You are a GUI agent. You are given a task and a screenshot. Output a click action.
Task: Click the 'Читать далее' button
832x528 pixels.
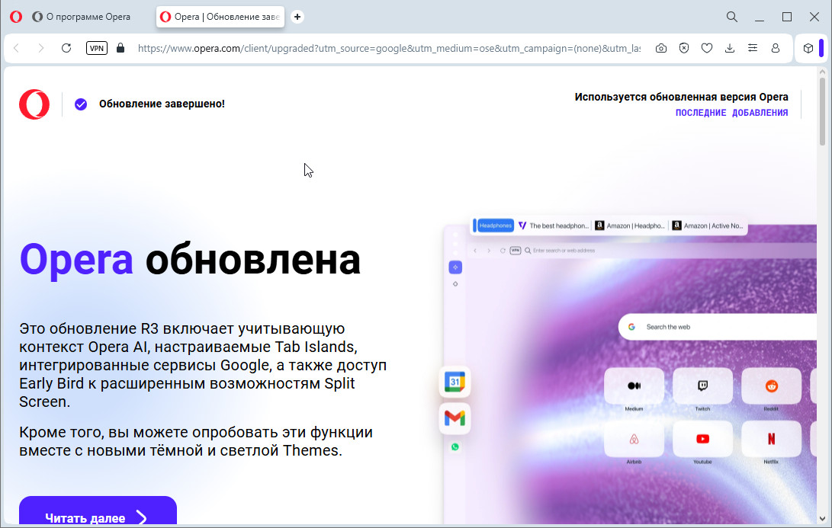pos(98,515)
